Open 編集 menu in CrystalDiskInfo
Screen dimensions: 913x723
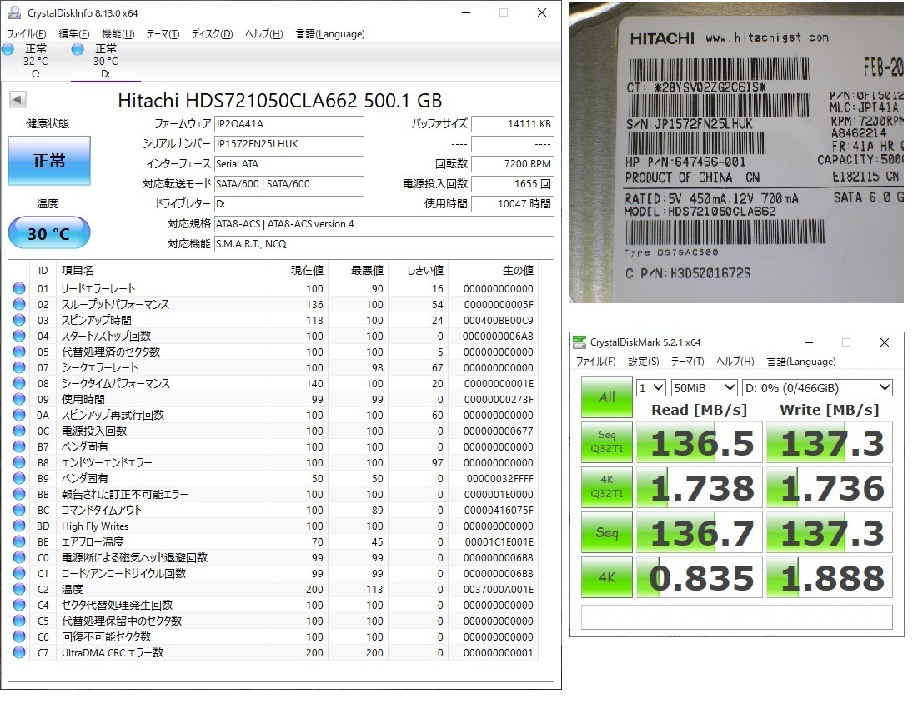pos(74,34)
